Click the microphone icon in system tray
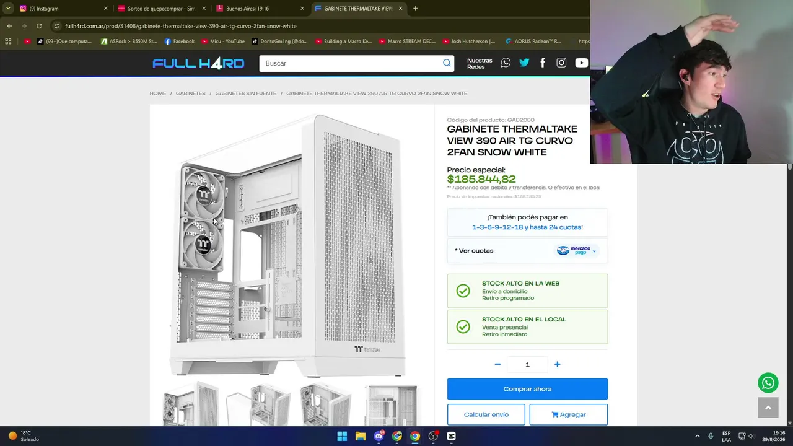 click(x=711, y=436)
